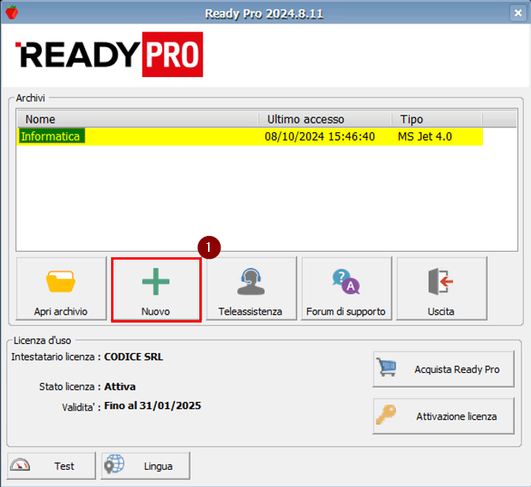Click the MS Jet 4.0 type cell
This screenshot has height=487, width=531.
tap(425, 137)
